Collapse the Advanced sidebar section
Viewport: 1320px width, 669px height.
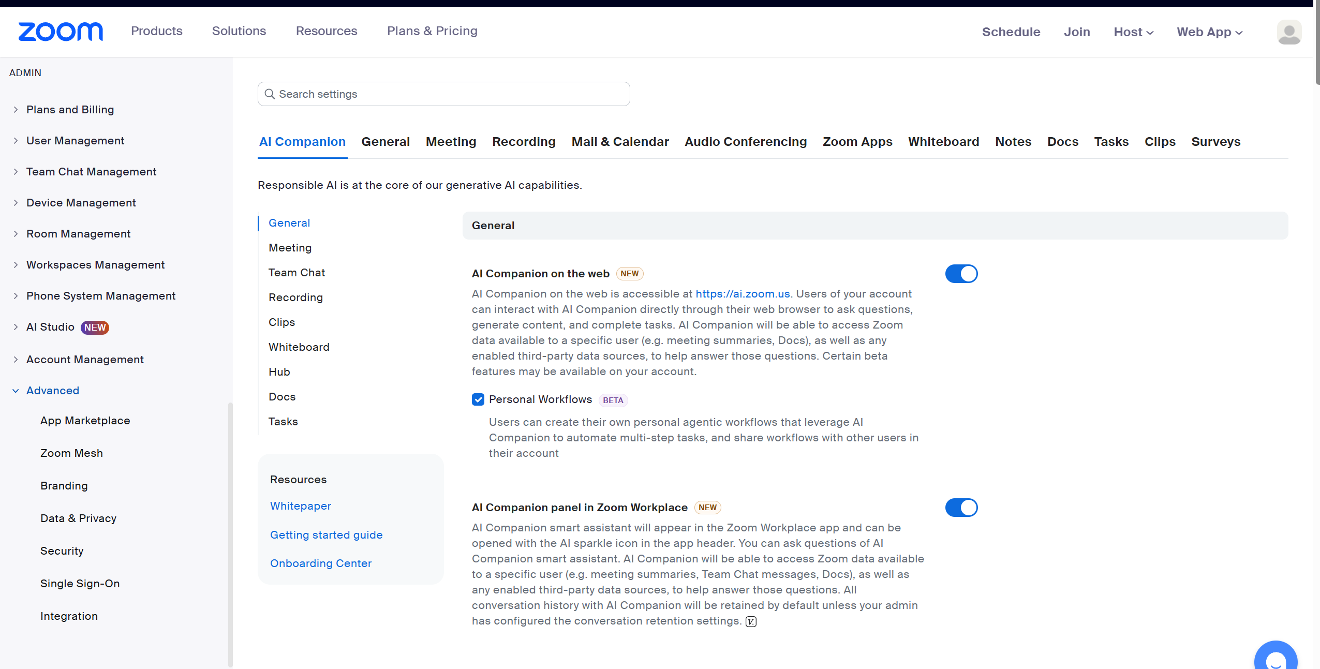coord(52,391)
